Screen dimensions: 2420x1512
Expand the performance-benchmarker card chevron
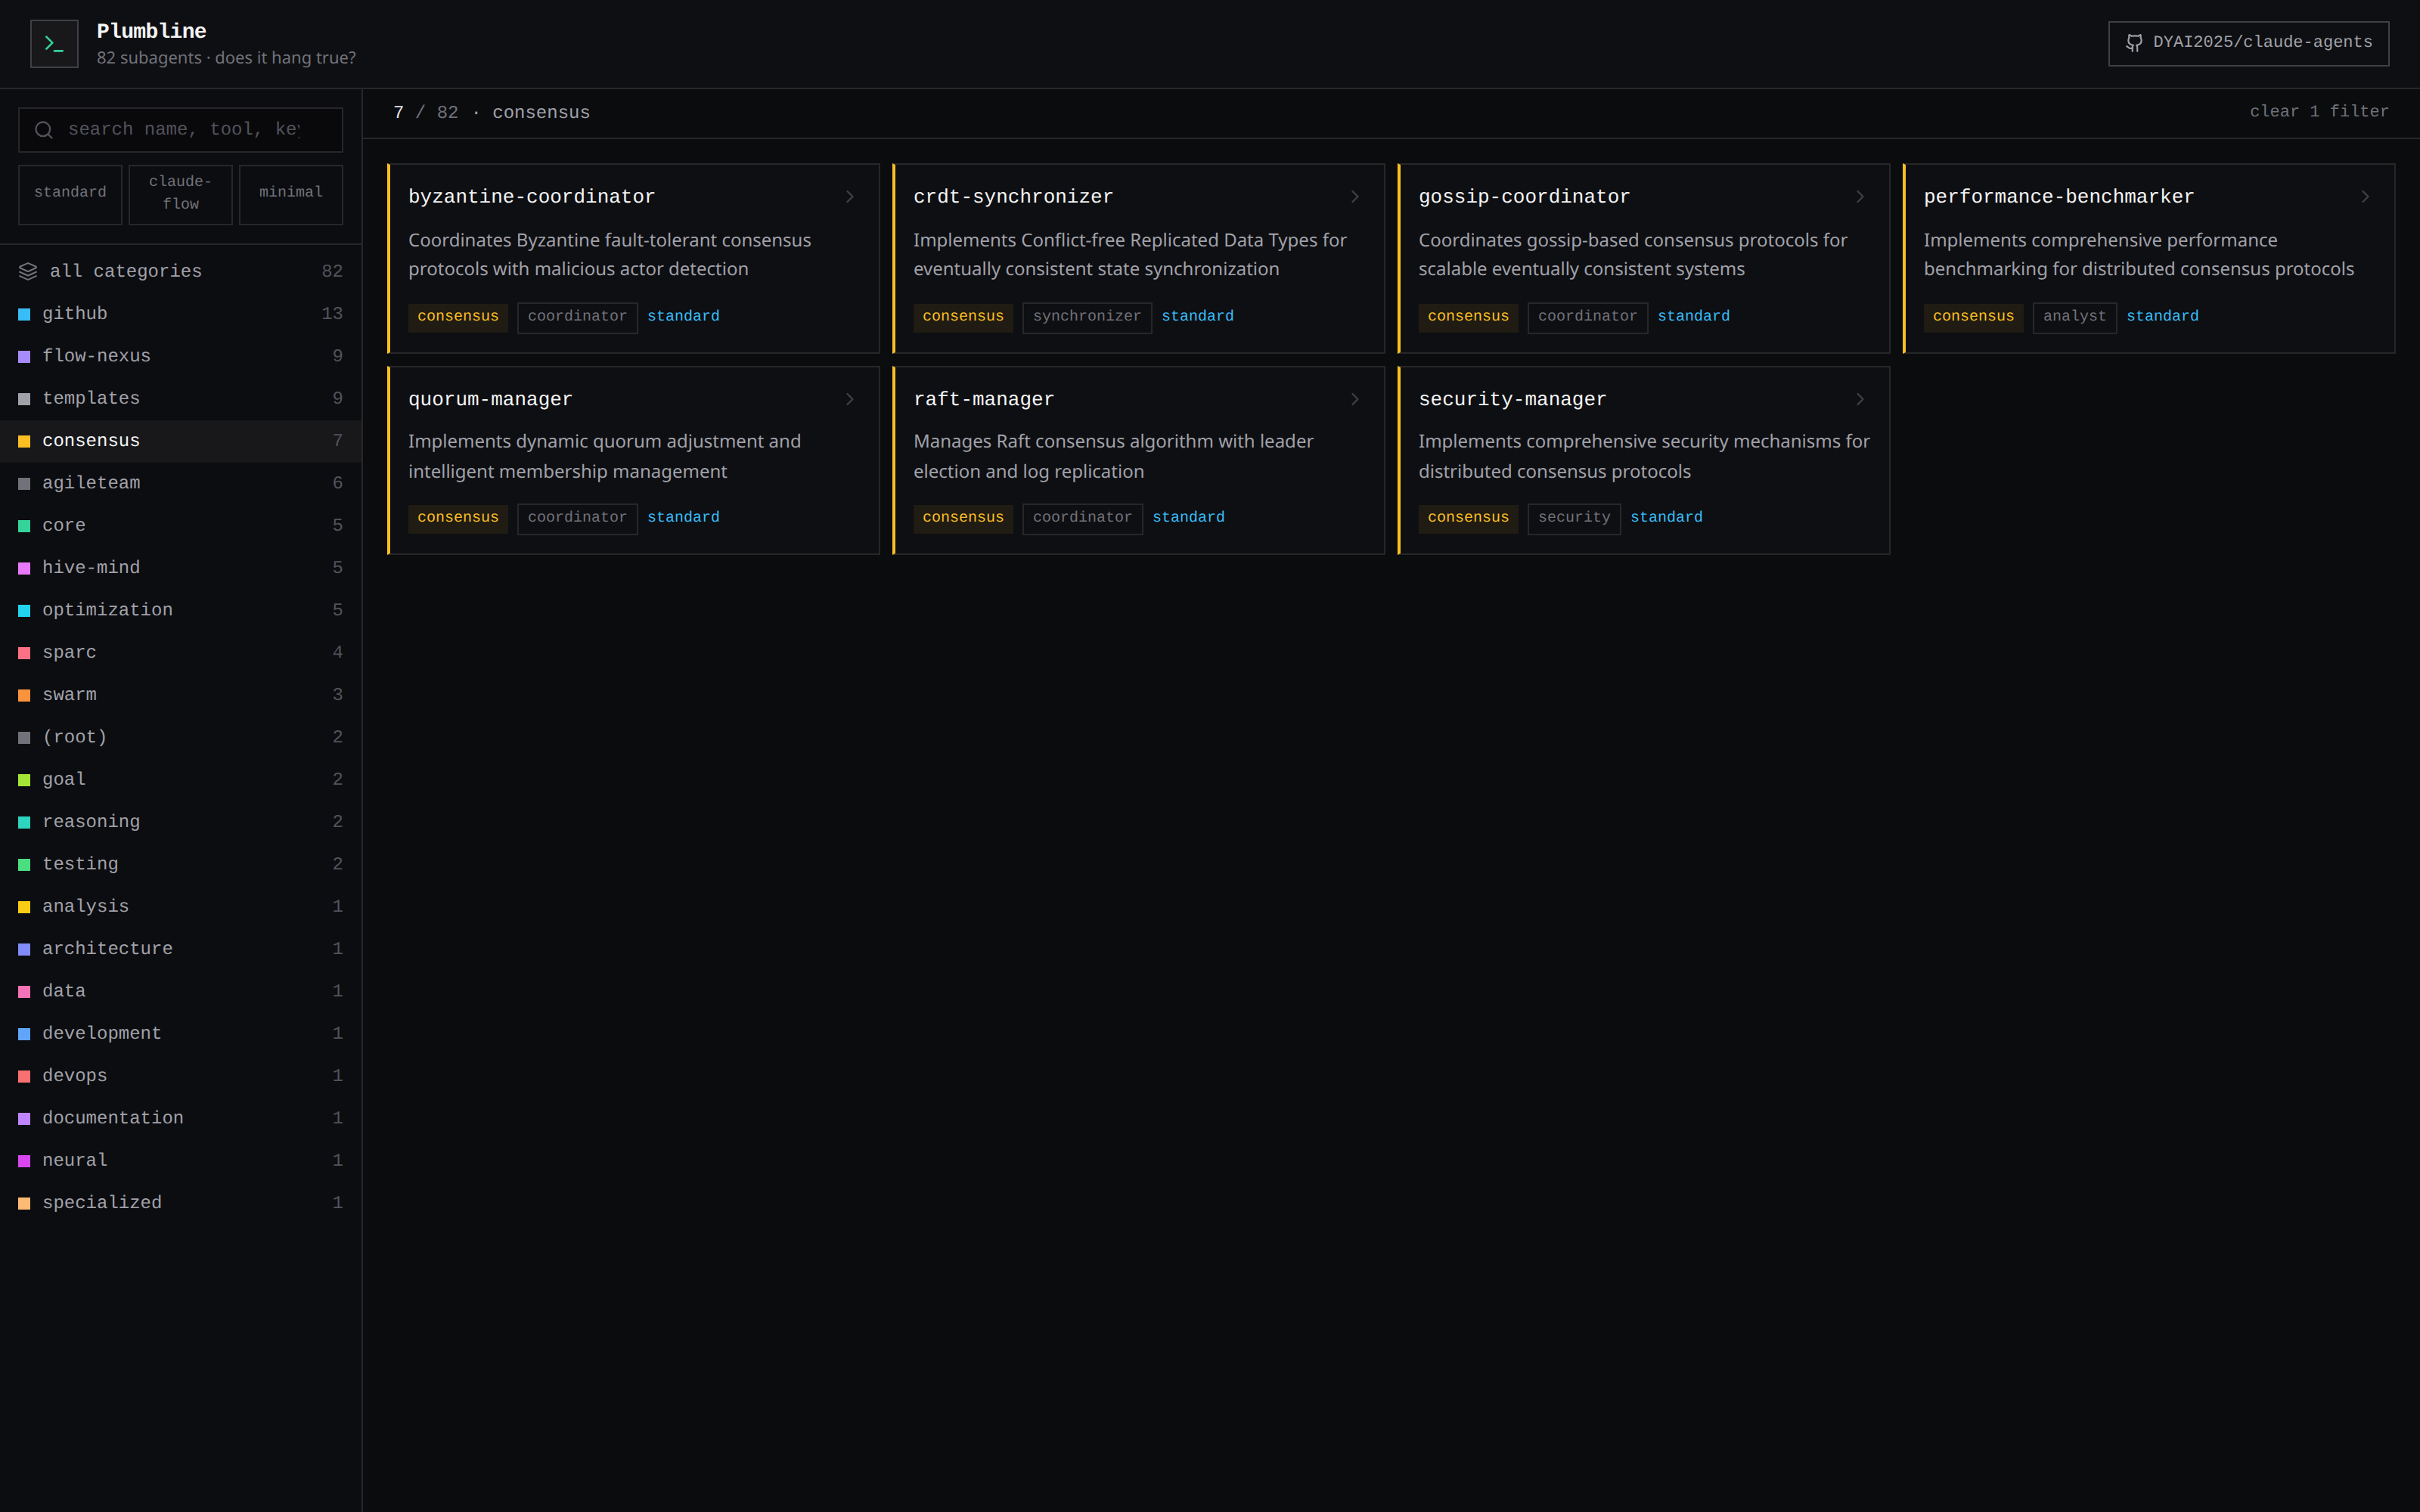2365,197
